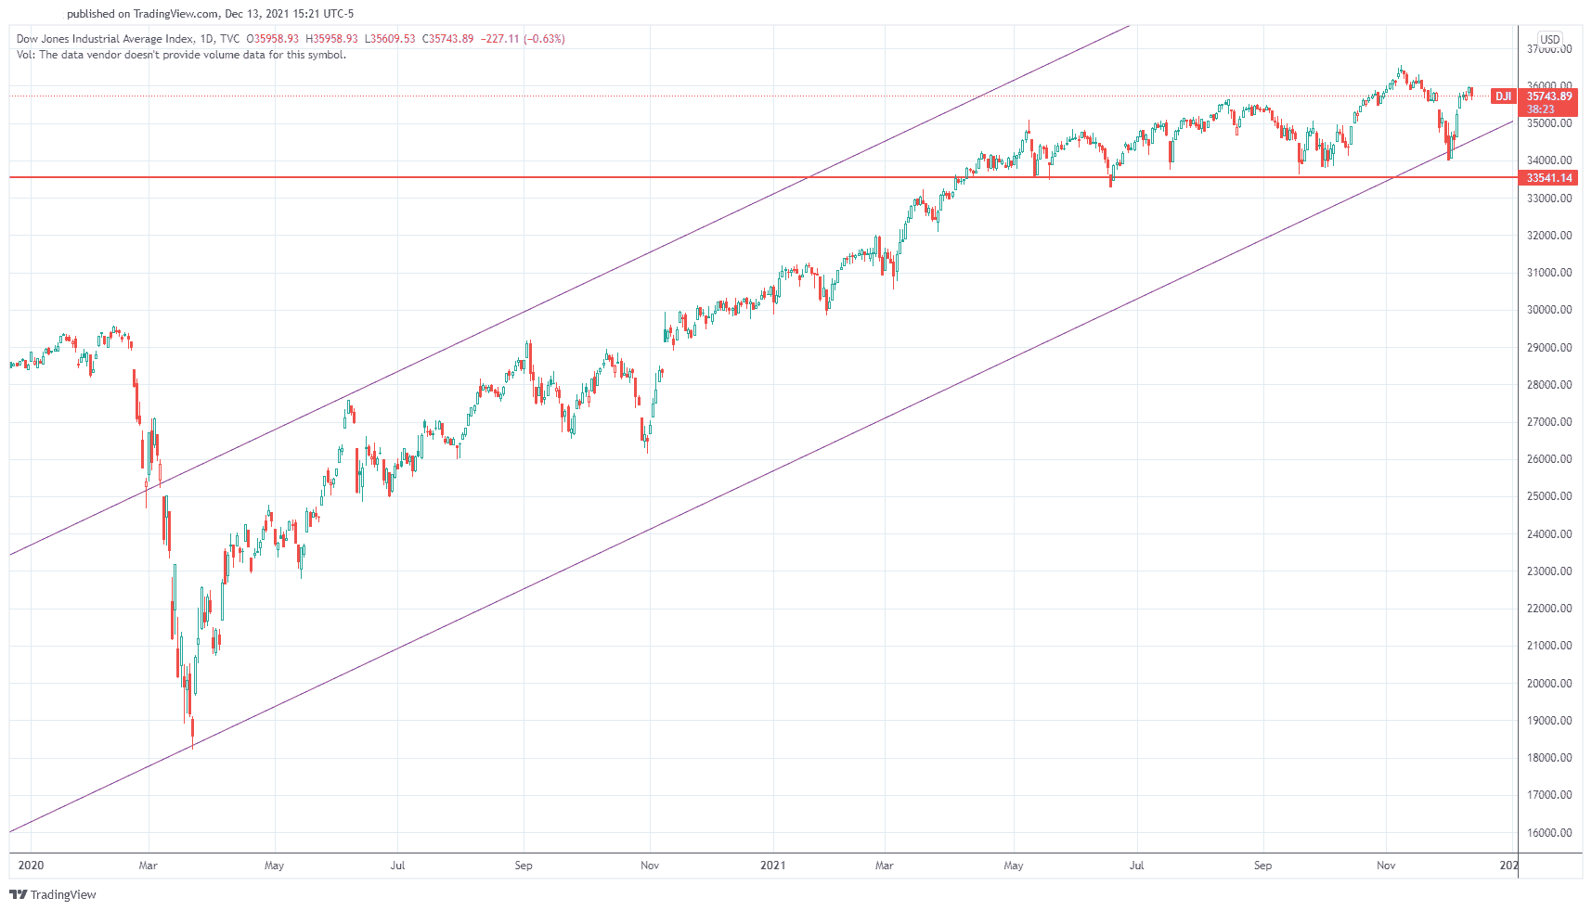Click the 25000.00 price axis label
This screenshot has height=911, width=1592.
click(x=1549, y=496)
